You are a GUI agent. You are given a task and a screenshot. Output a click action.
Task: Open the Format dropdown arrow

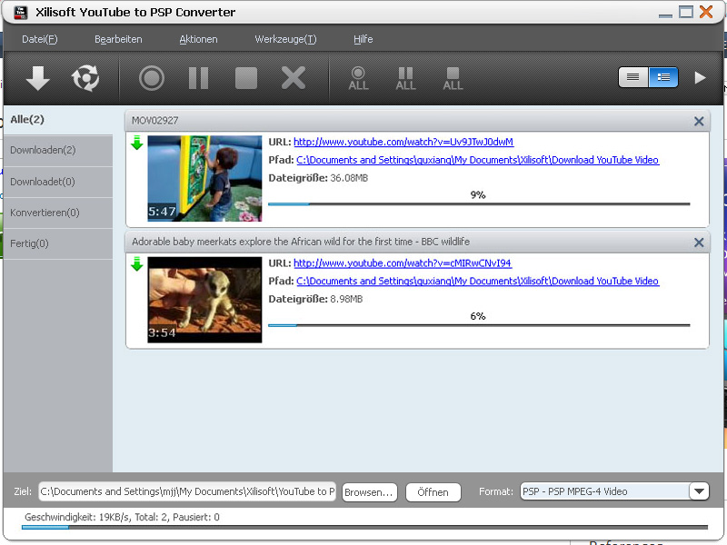pos(699,491)
